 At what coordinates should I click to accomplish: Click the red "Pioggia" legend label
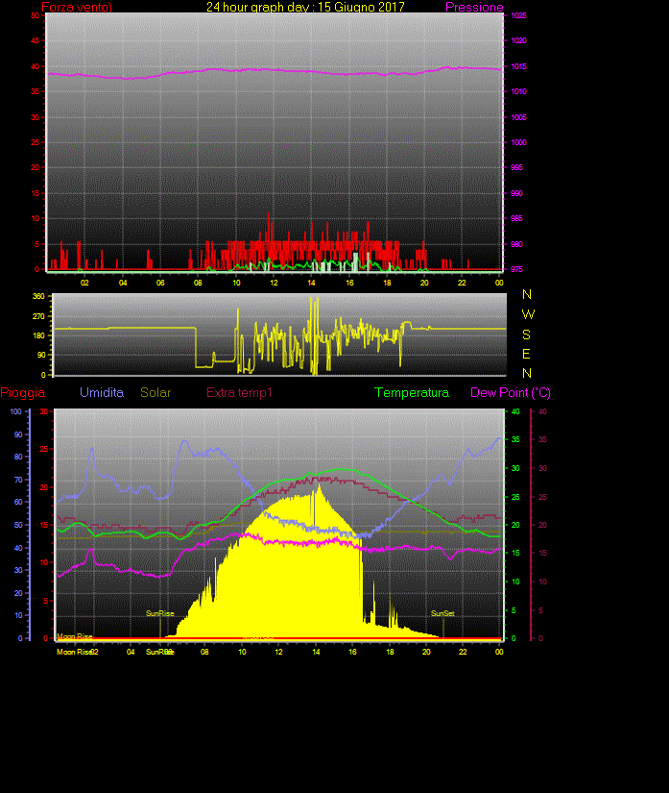[x=23, y=392]
